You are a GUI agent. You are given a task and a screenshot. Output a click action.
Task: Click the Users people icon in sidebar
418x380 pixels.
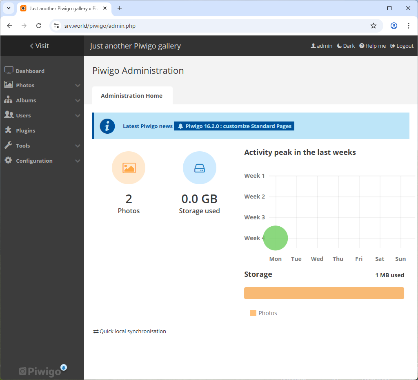tap(8, 115)
